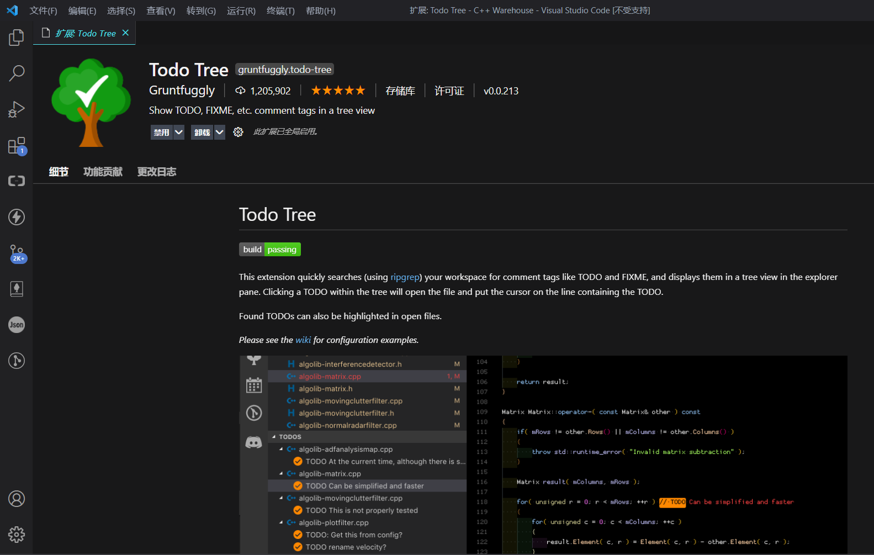Switch to the 功能贡献 tab
The image size is (874, 555).
(x=103, y=172)
